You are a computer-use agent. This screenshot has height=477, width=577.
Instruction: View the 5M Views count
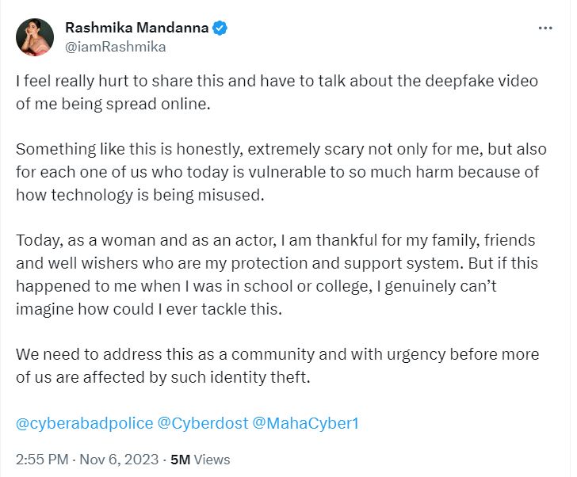(200, 459)
